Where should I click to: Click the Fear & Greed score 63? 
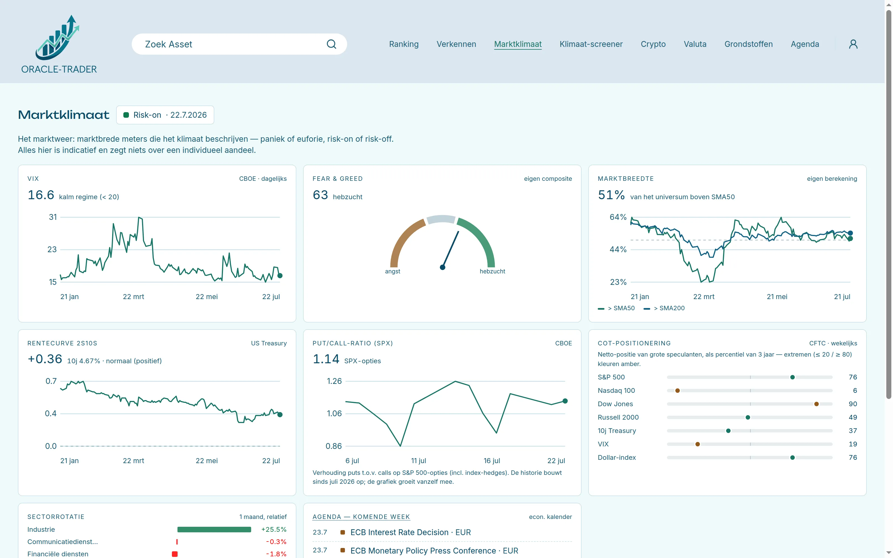point(320,195)
